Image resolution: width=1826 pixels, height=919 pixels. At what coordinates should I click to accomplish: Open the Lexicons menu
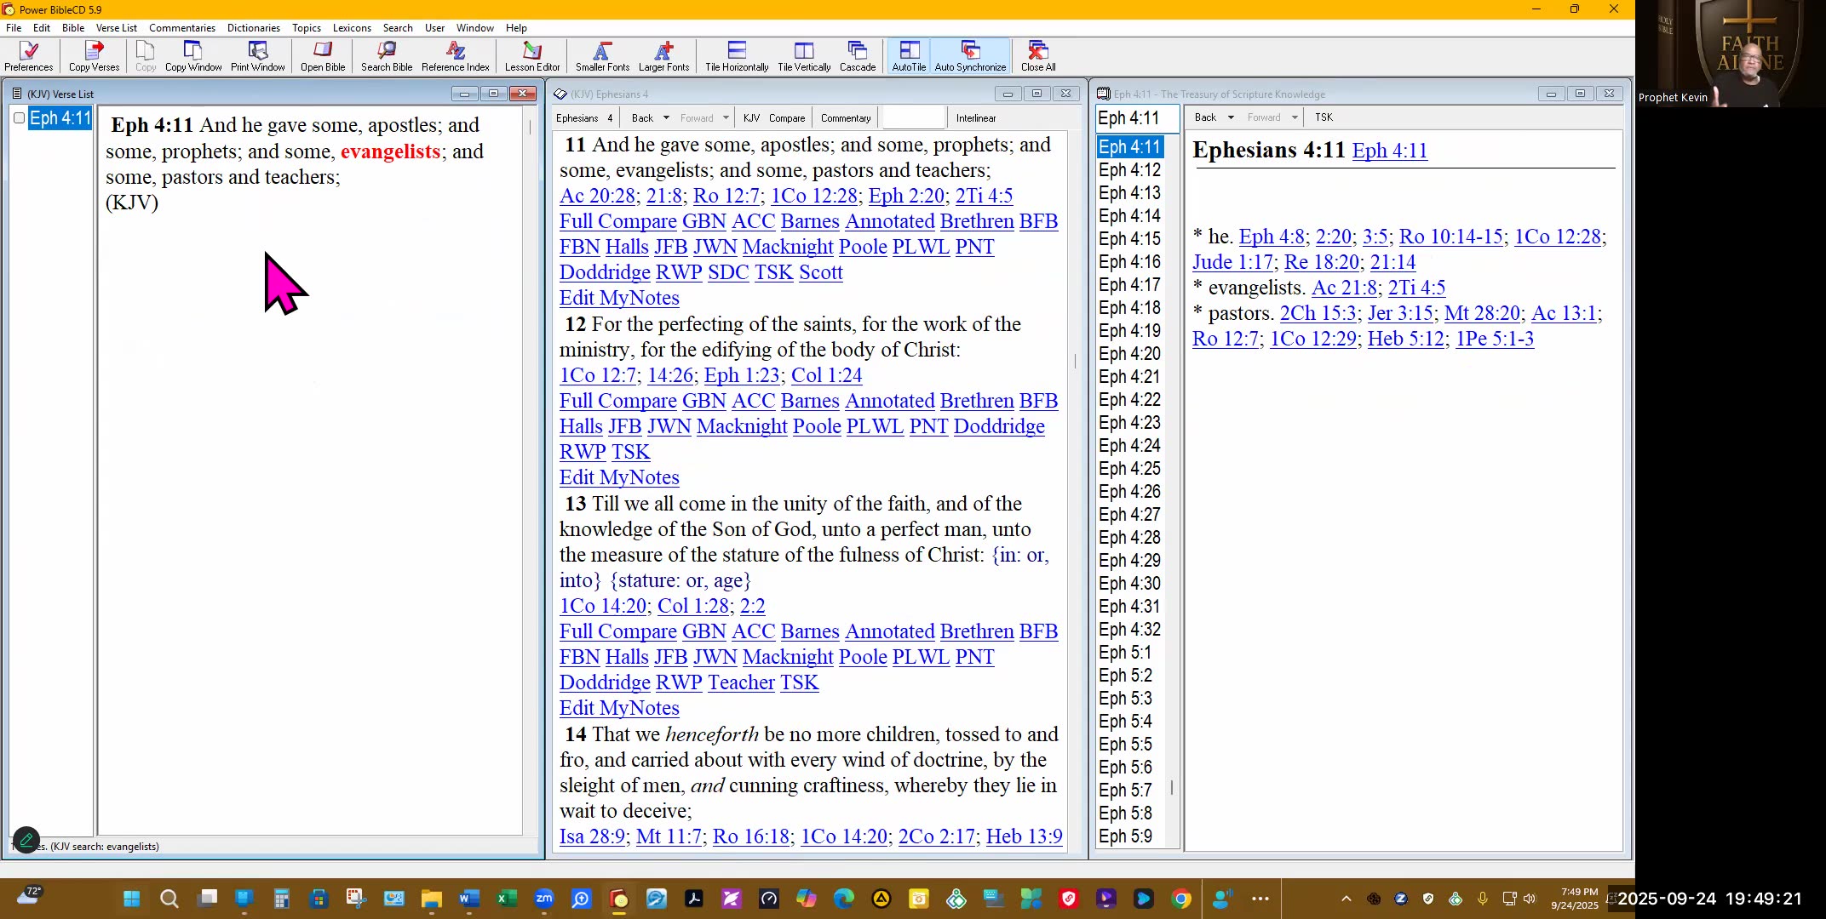click(351, 27)
